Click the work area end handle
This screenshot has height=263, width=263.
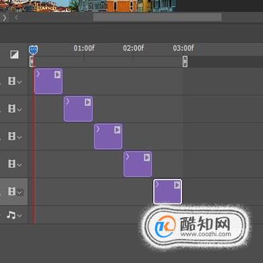pos(185,61)
